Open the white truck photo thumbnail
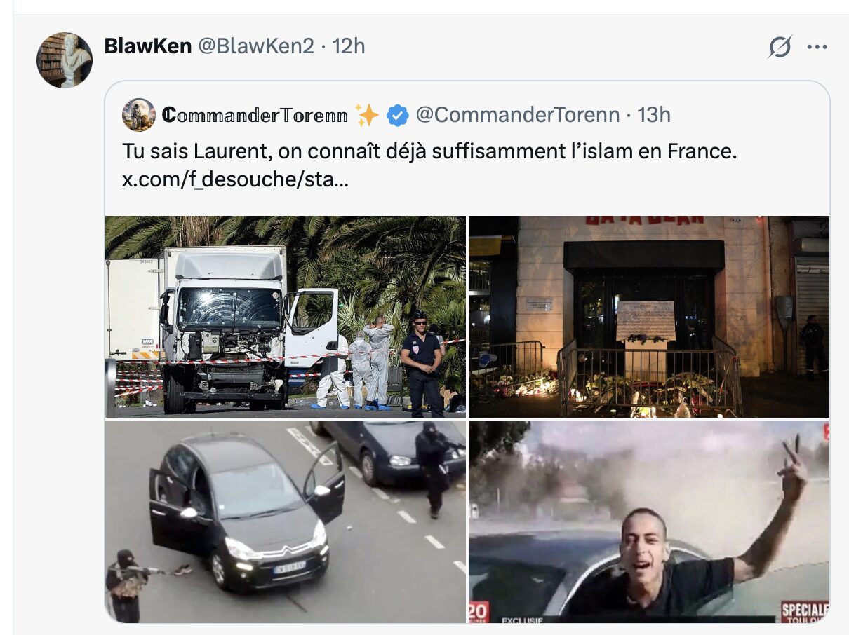Viewport: 849px width, 635px height. (x=286, y=316)
